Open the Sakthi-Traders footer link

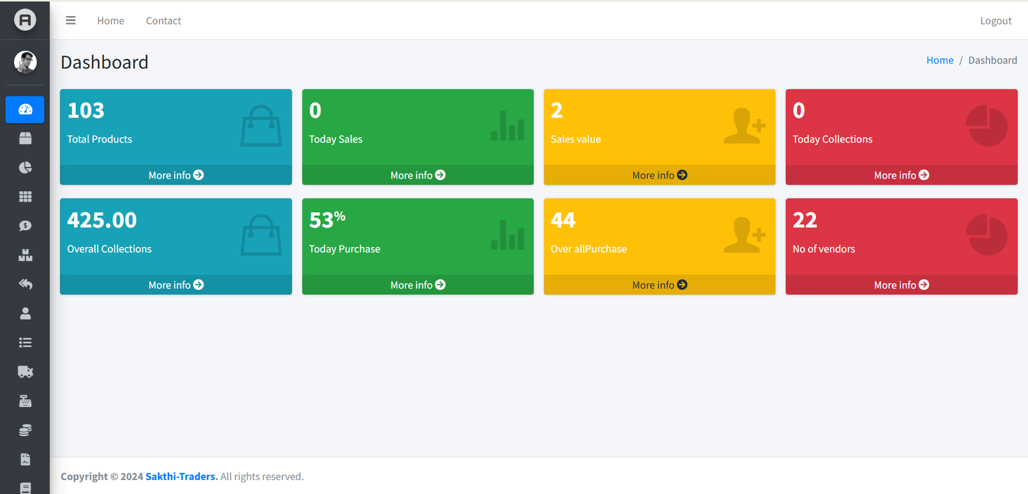click(181, 477)
